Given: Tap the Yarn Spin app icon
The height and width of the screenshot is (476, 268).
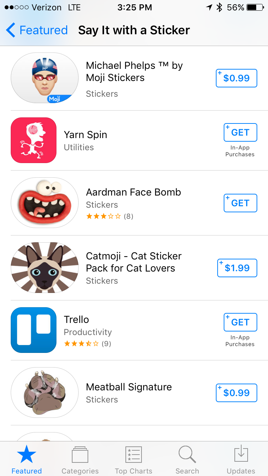Looking at the screenshot, I should click(x=34, y=140).
